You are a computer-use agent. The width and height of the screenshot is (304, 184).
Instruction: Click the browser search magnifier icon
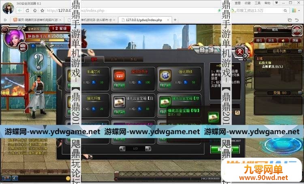pyautogui.click(x=285, y=11)
